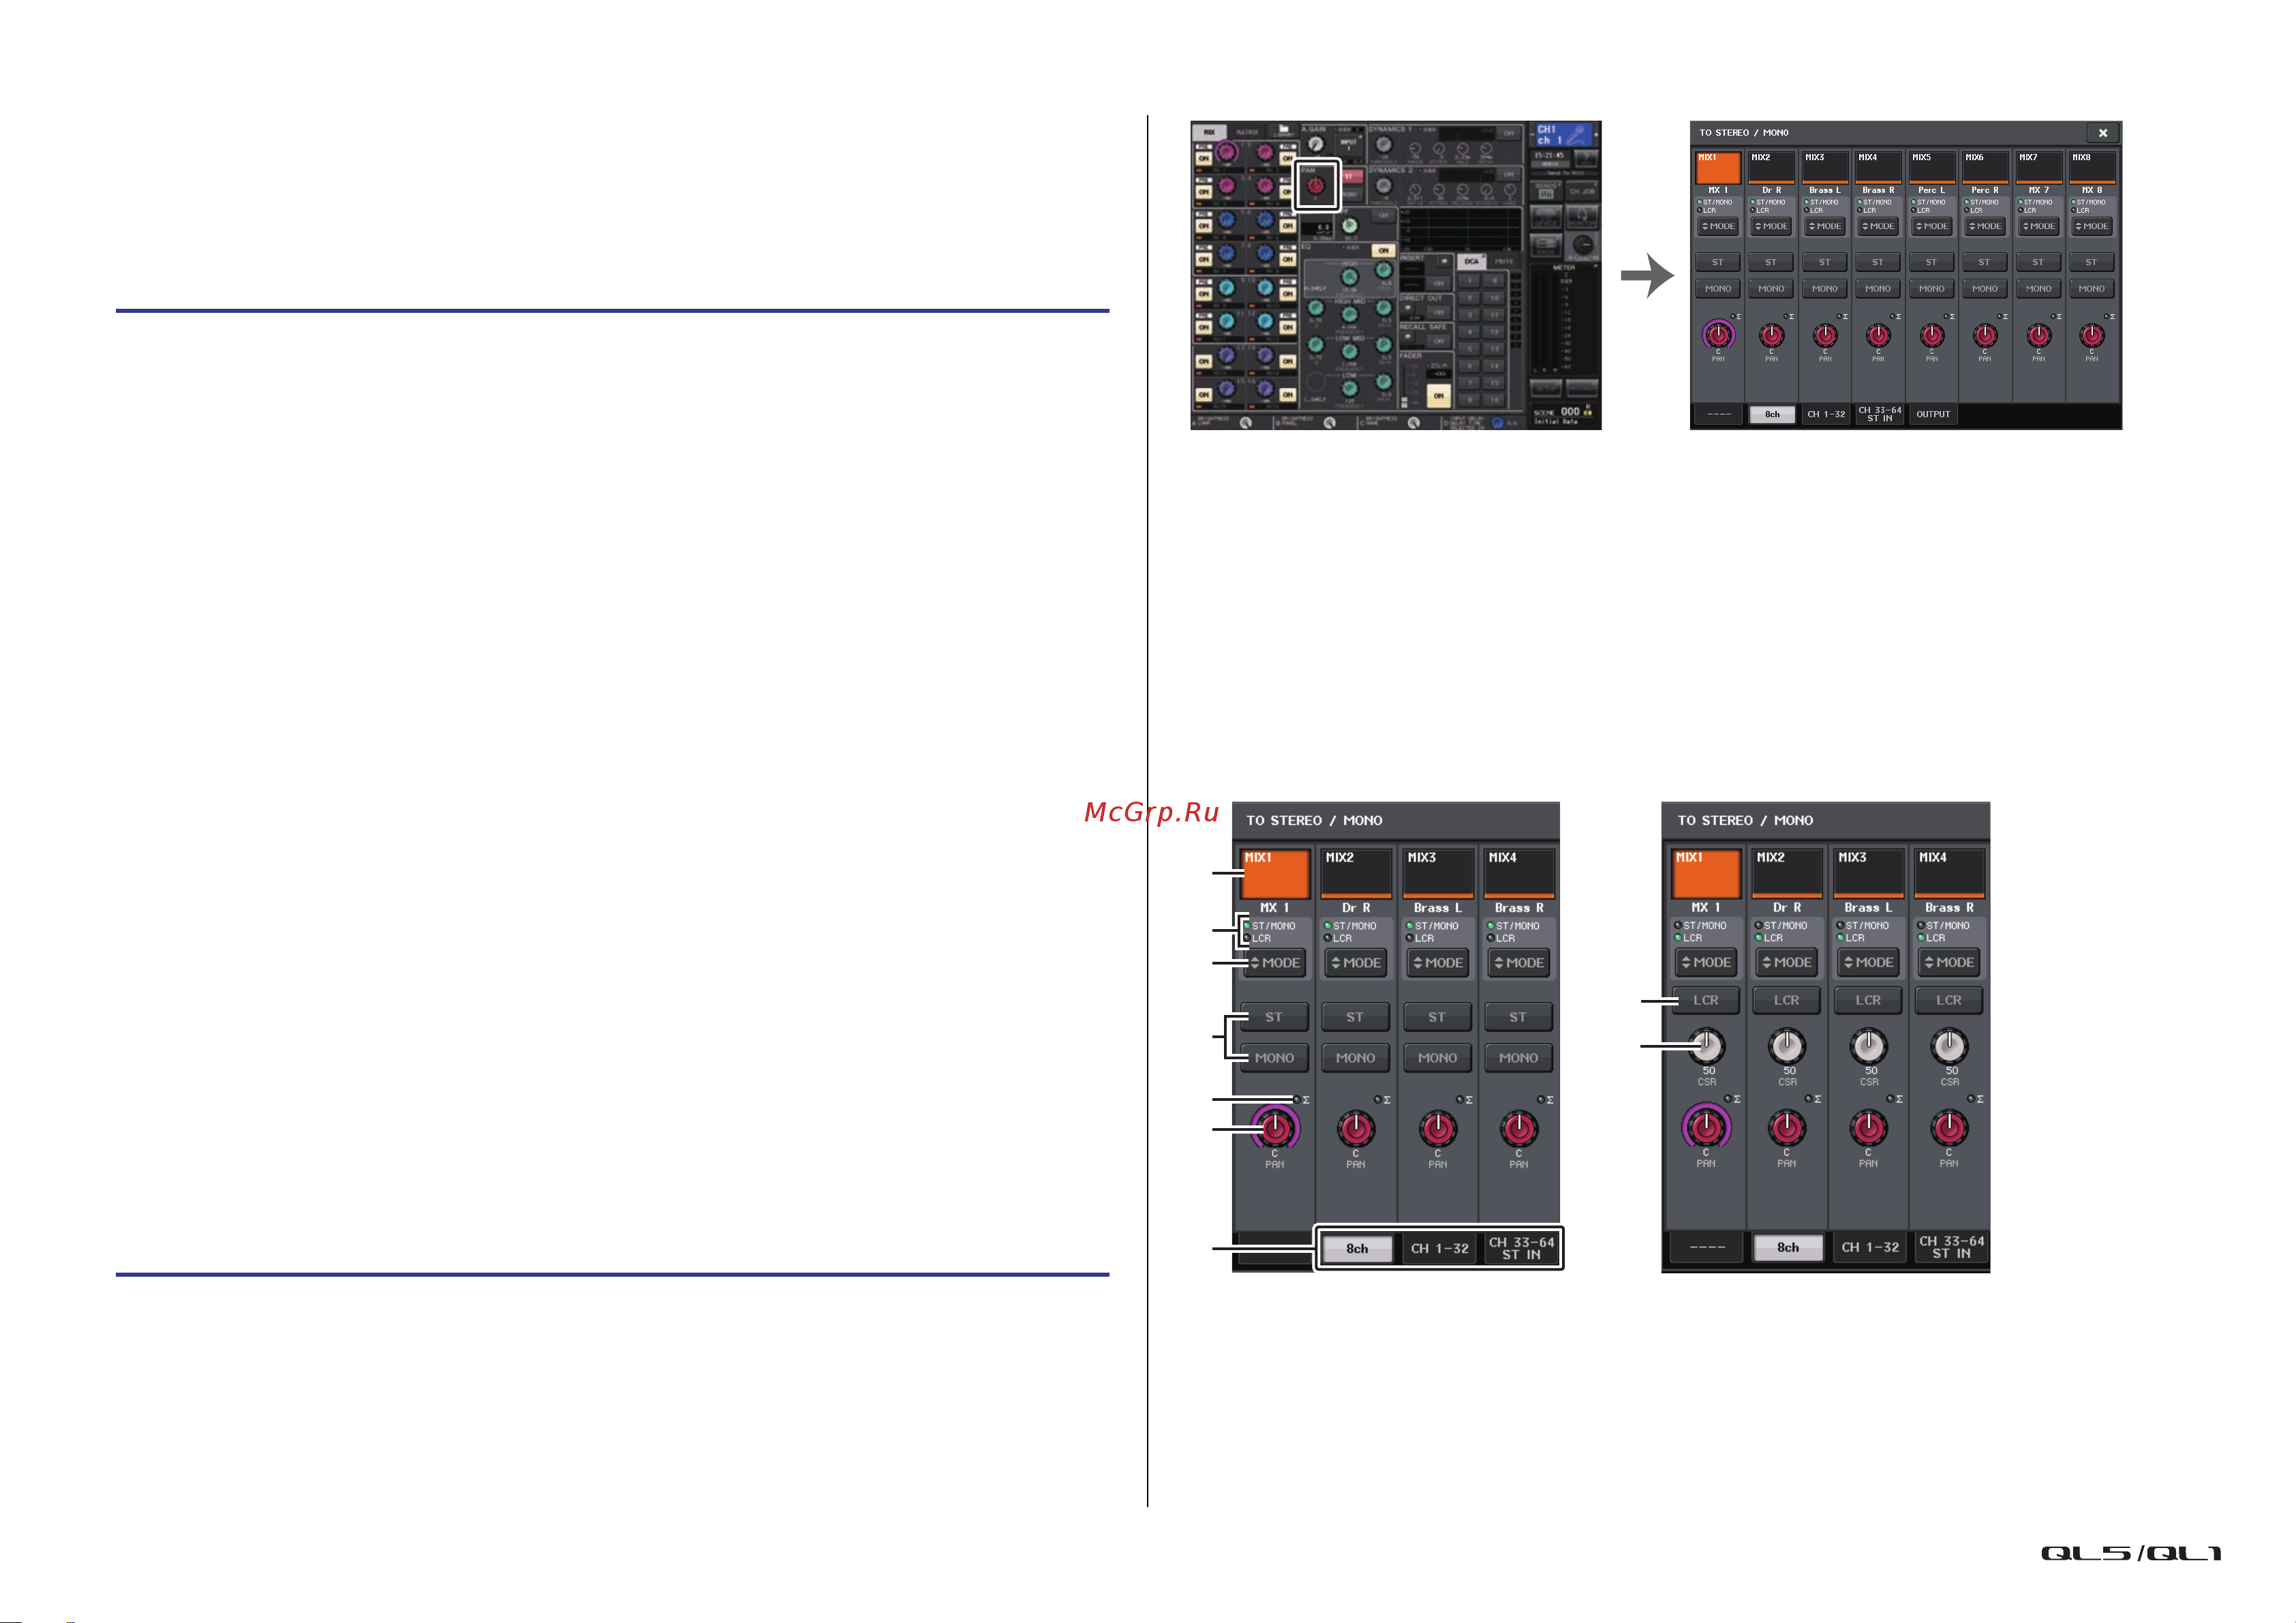The height and width of the screenshot is (1623, 2296).
Task: Click the Σ indicator for MX 1 in the four-channel ST/MONO panel
Action: (1301, 1099)
